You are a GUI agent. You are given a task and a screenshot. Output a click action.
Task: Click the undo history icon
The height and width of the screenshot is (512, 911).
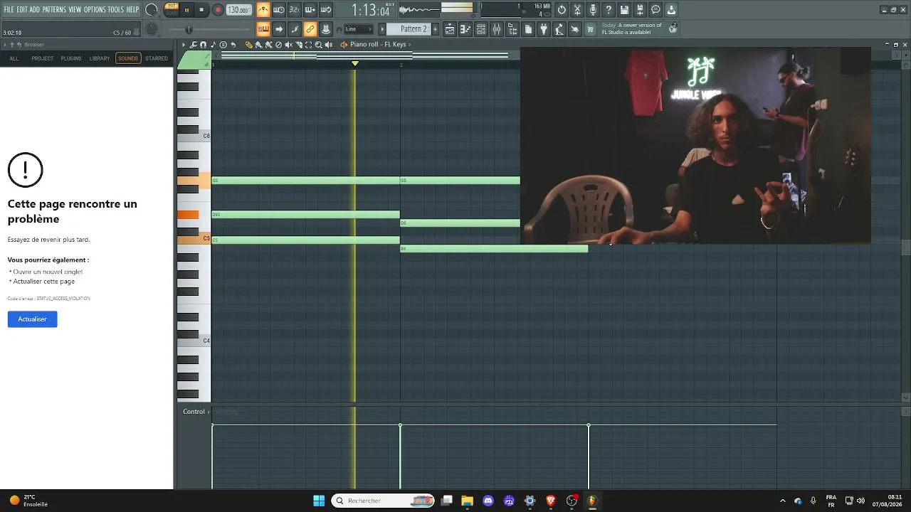click(562, 10)
